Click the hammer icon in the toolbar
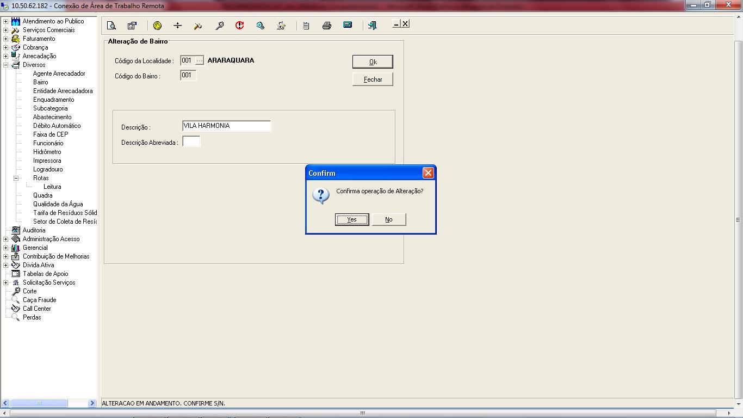The image size is (743, 418). click(198, 26)
